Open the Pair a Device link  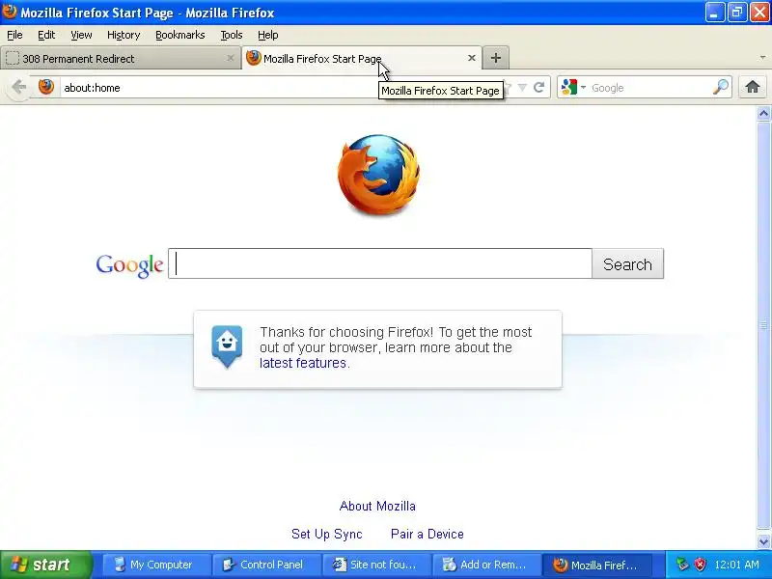(x=427, y=535)
